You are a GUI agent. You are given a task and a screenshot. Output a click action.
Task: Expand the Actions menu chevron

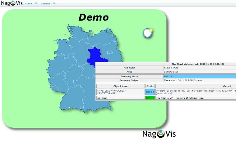tap(54, 3)
